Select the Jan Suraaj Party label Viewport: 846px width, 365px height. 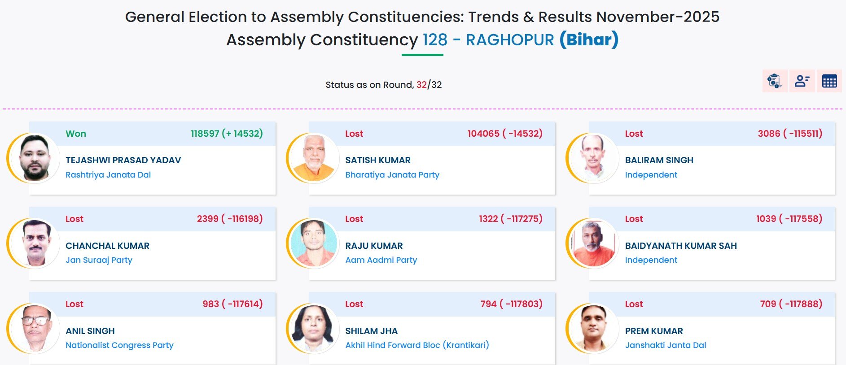pos(99,260)
